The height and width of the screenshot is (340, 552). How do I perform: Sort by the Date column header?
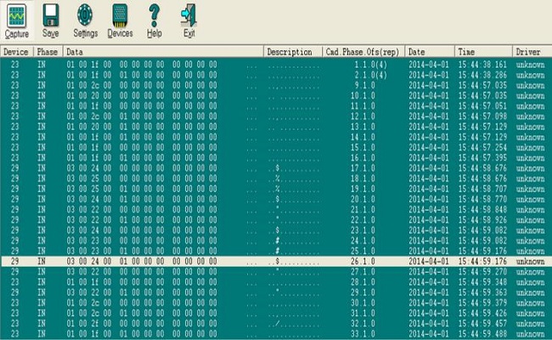(x=430, y=52)
